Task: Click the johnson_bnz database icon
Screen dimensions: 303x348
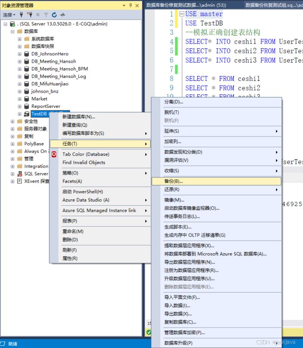Action: pos(27,91)
